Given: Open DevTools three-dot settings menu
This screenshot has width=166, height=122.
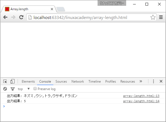Looking at the screenshot, I should pos(153,81).
